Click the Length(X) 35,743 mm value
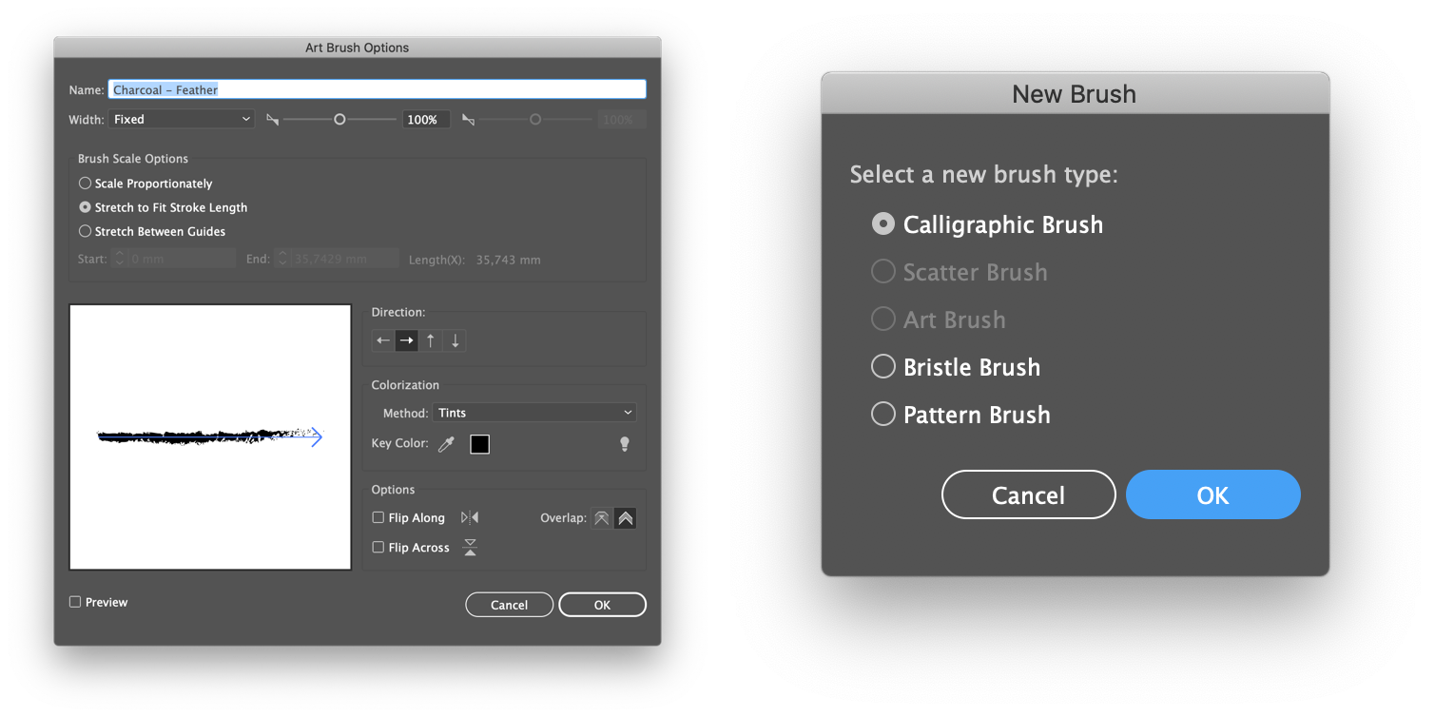 point(507,260)
